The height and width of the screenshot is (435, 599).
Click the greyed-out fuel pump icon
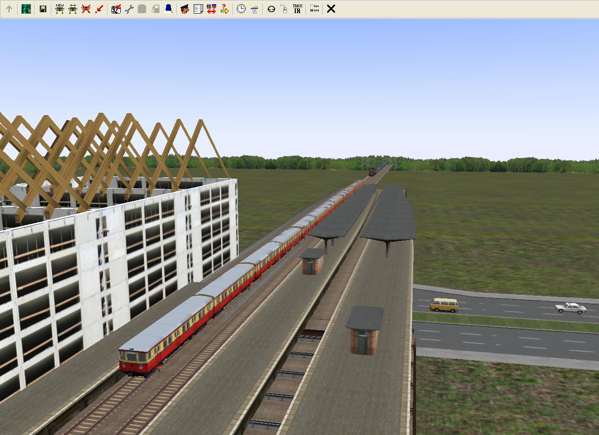155,9
